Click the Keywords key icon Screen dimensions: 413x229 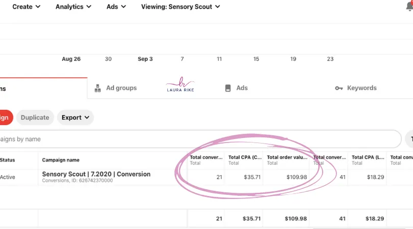point(339,88)
